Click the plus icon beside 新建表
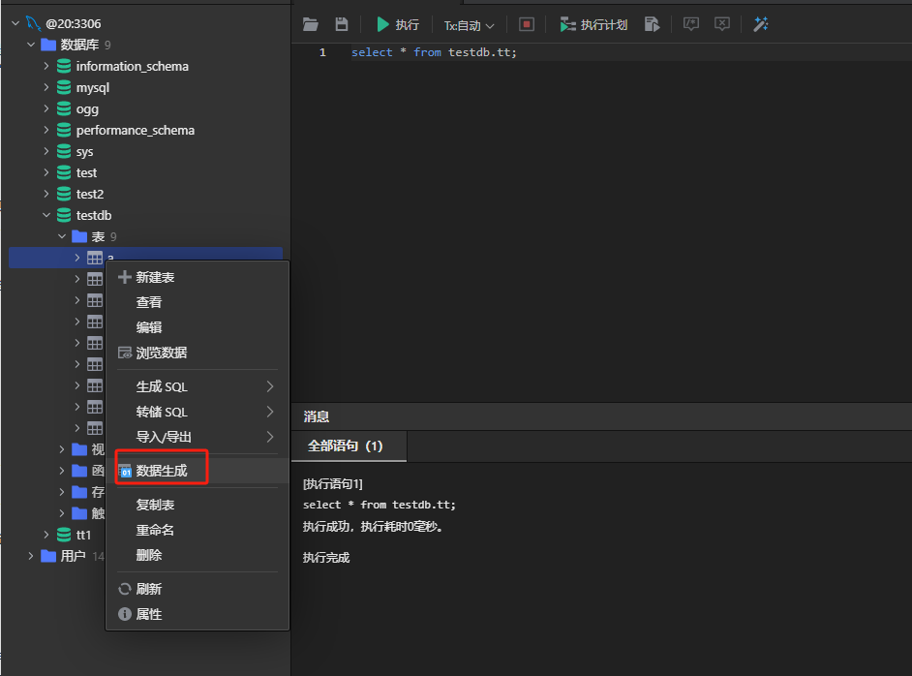 click(x=125, y=277)
